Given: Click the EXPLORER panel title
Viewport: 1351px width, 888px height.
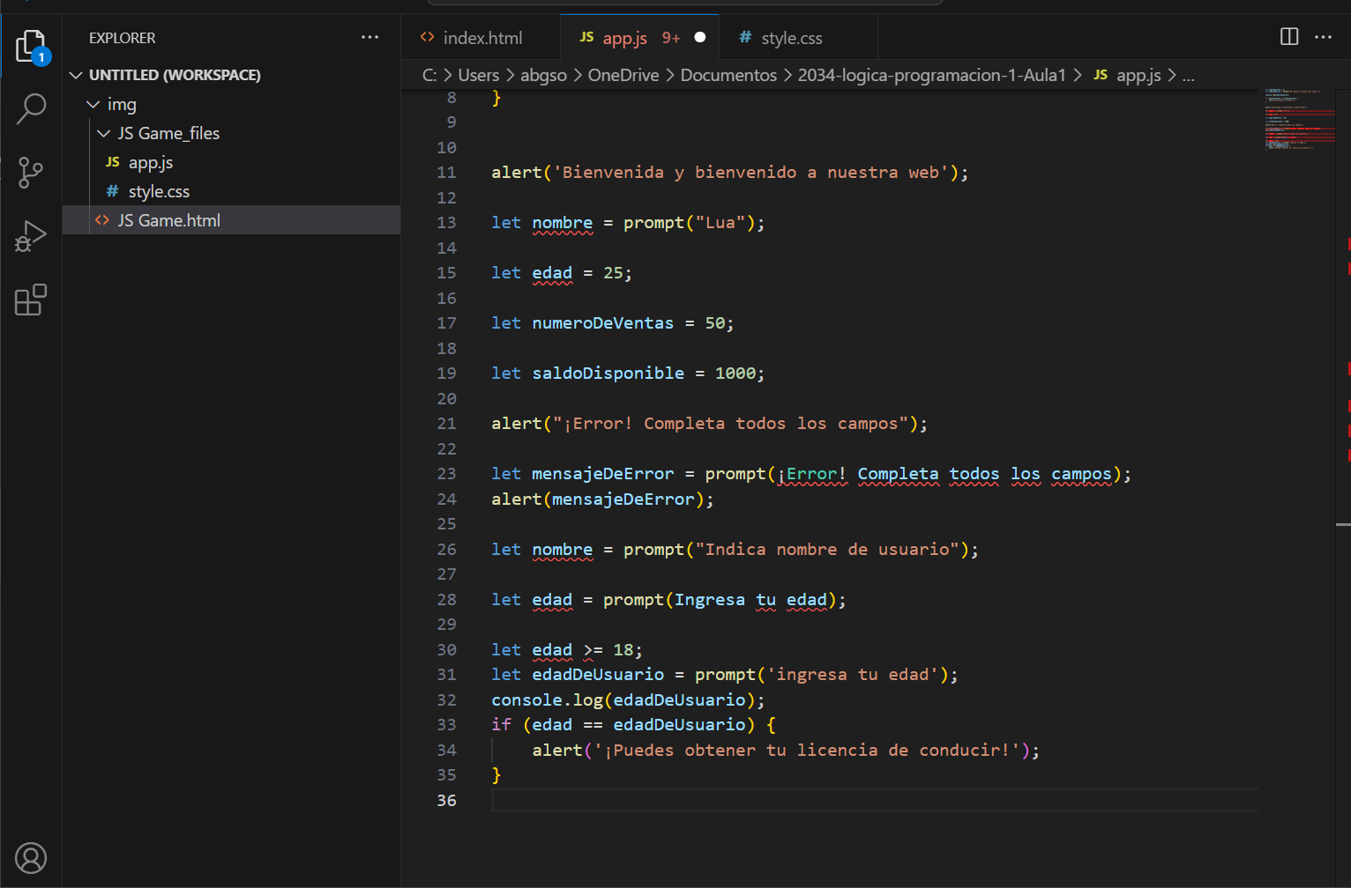Looking at the screenshot, I should pos(122,38).
